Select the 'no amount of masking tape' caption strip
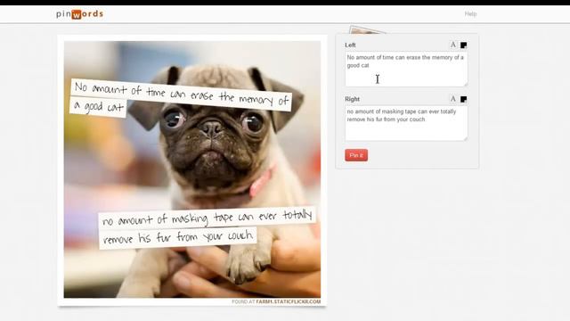The image size is (570, 321). pos(207,218)
